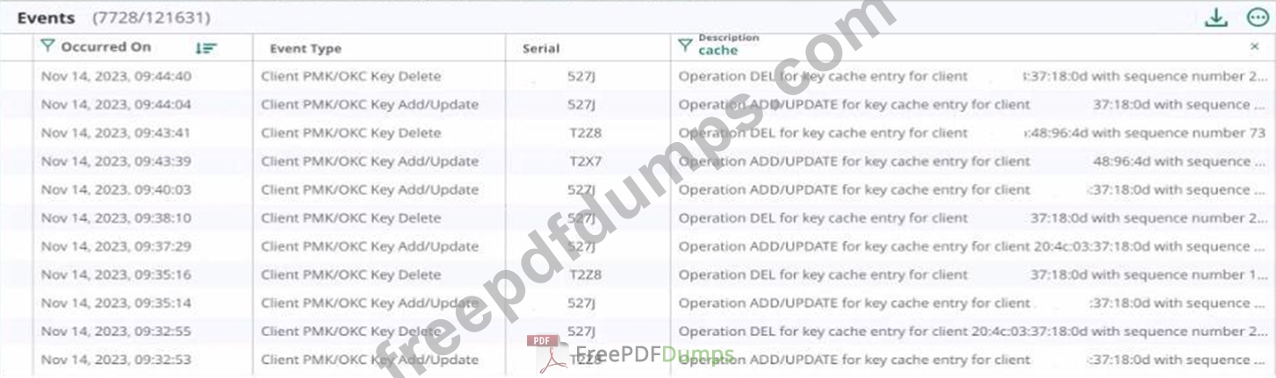The width and height of the screenshot is (1276, 378).
Task: Click the Occurred On column header
Action: (106, 47)
